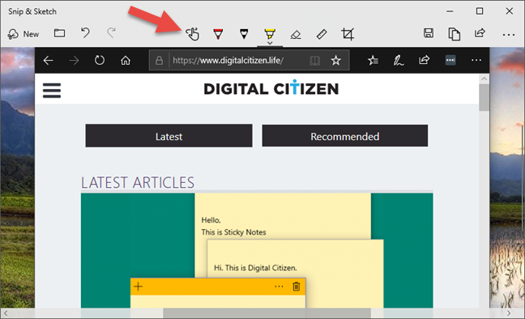
Task: Switch to the Recommended tab
Action: (345, 135)
